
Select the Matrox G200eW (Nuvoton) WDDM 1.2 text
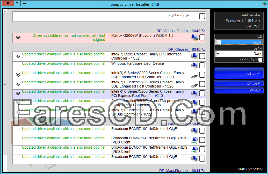[142, 35]
